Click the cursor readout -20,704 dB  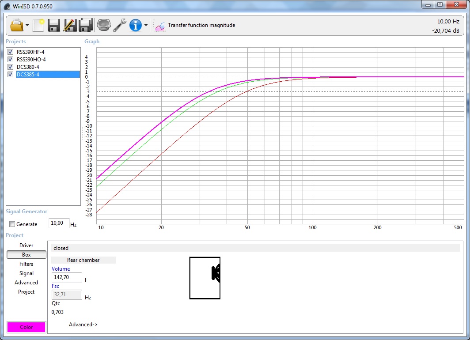click(446, 30)
